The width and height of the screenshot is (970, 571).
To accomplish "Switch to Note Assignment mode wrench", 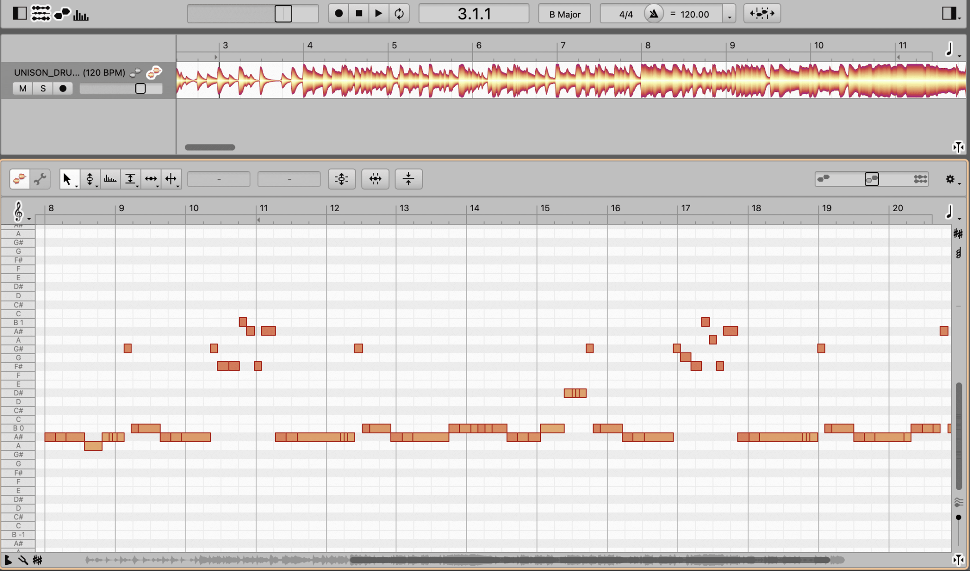I will pyautogui.click(x=40, y=179).
